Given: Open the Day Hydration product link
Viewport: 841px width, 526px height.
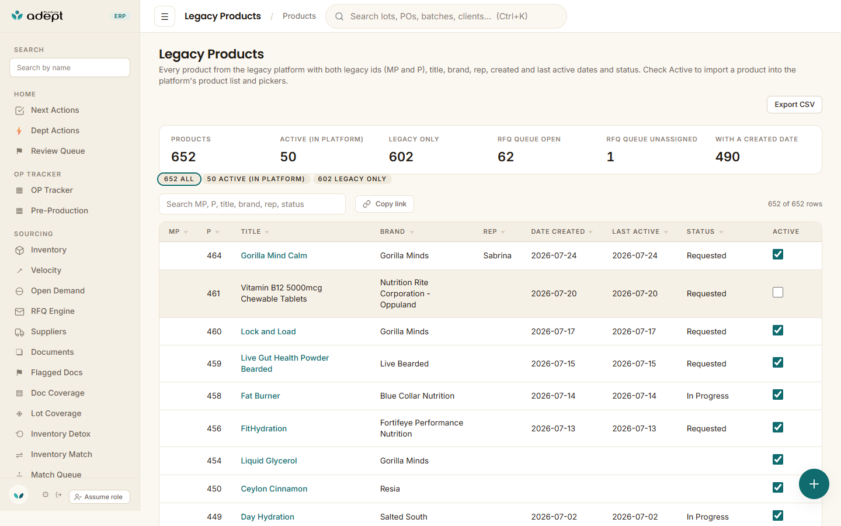Looking at the screenshot, I should coord(267,517).
